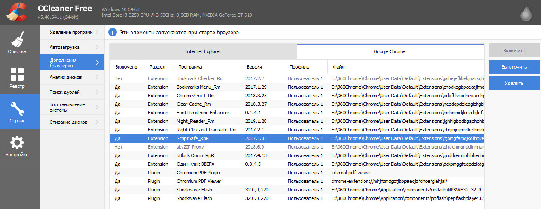Switch to Internet Explorer tab

(x=203, y=51)
